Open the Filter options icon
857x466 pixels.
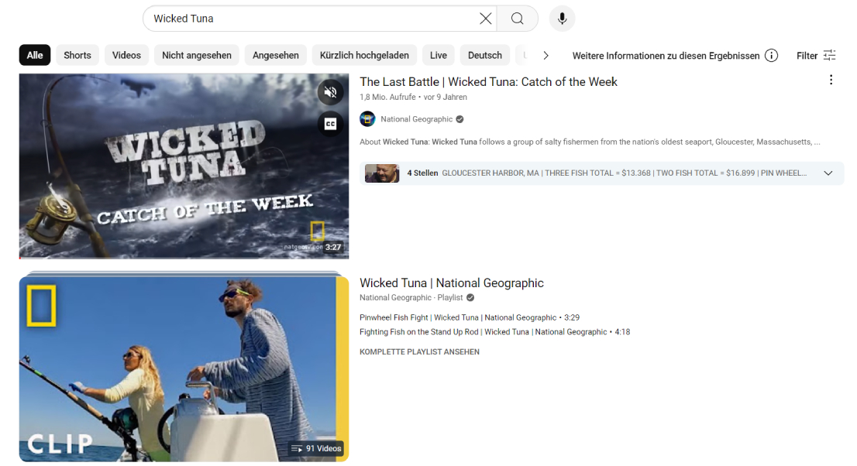tap(830, 55)
